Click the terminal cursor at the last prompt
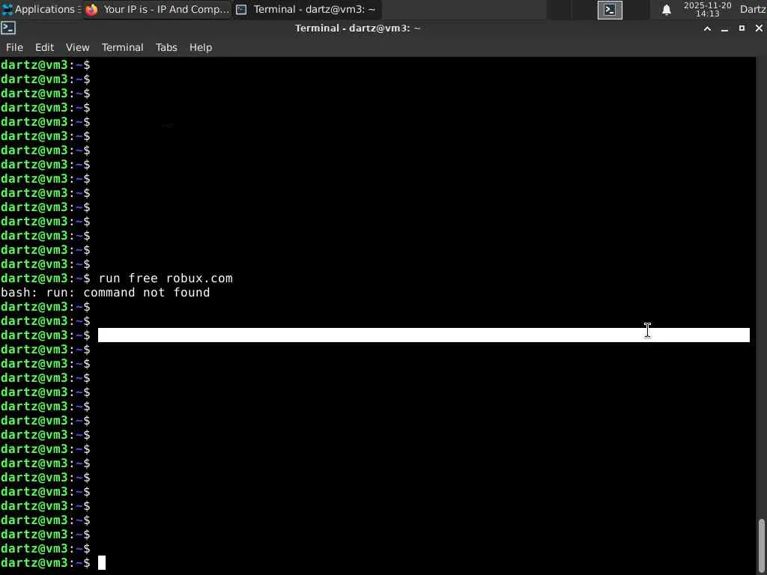Viewport: 767px width, 575px height. [102, 563]
